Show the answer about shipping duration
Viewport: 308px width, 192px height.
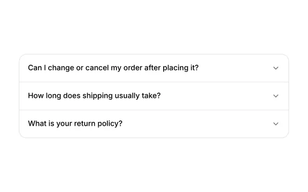click(x=154, y=96)
